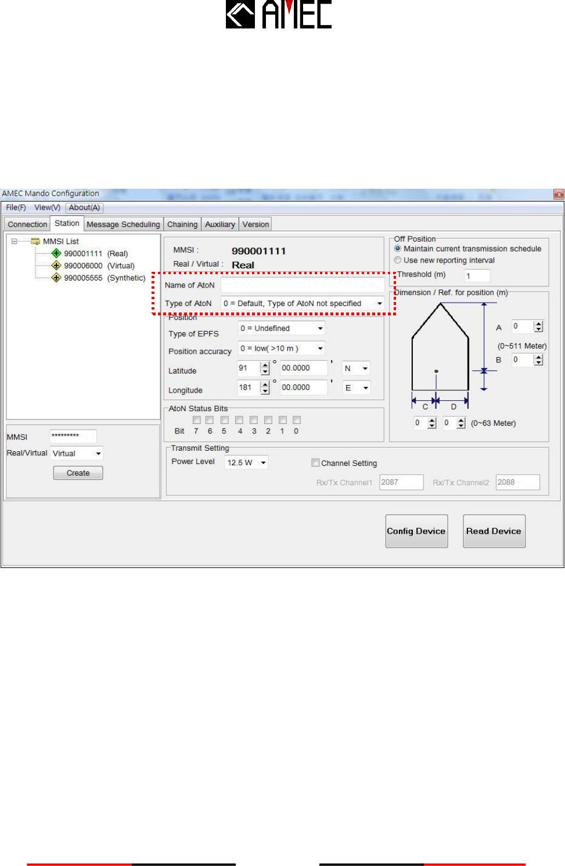This screenshot has height=866, width=565.
Task: Toggle AtoN status bit 2 checkbox
Action: coord(268,420)
